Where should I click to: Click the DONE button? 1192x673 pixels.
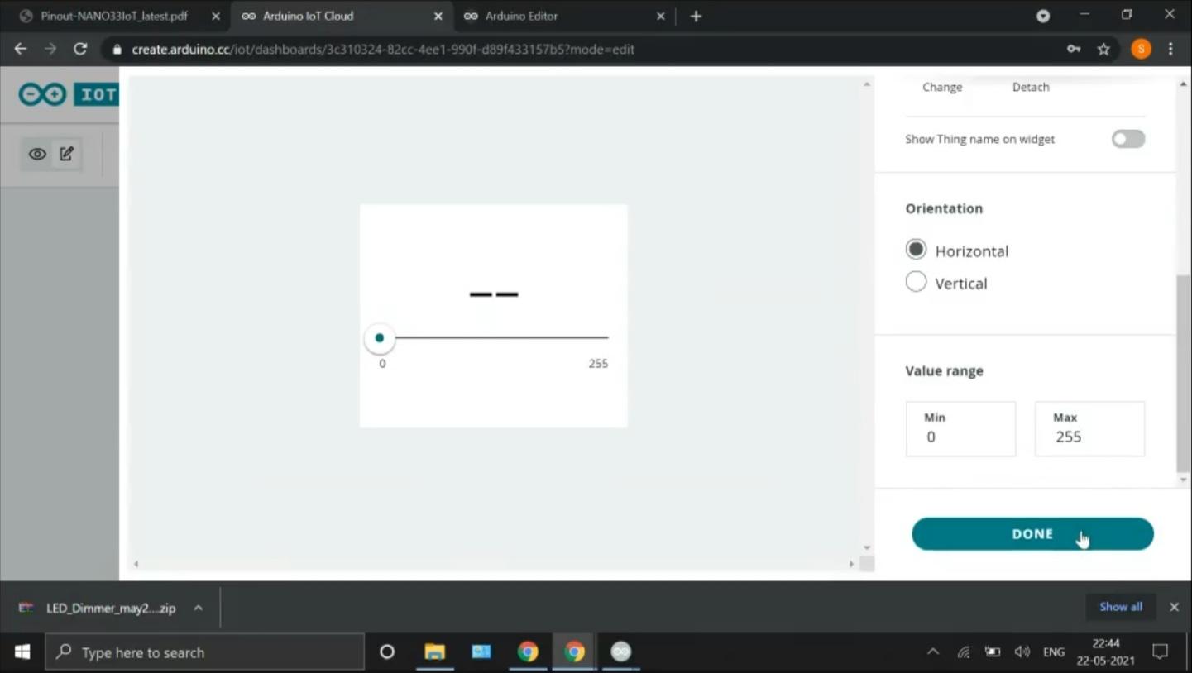pos(1032,534)
